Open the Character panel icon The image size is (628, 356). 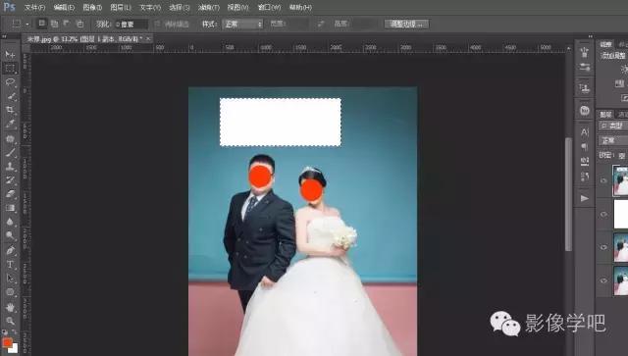click(585, 132)
